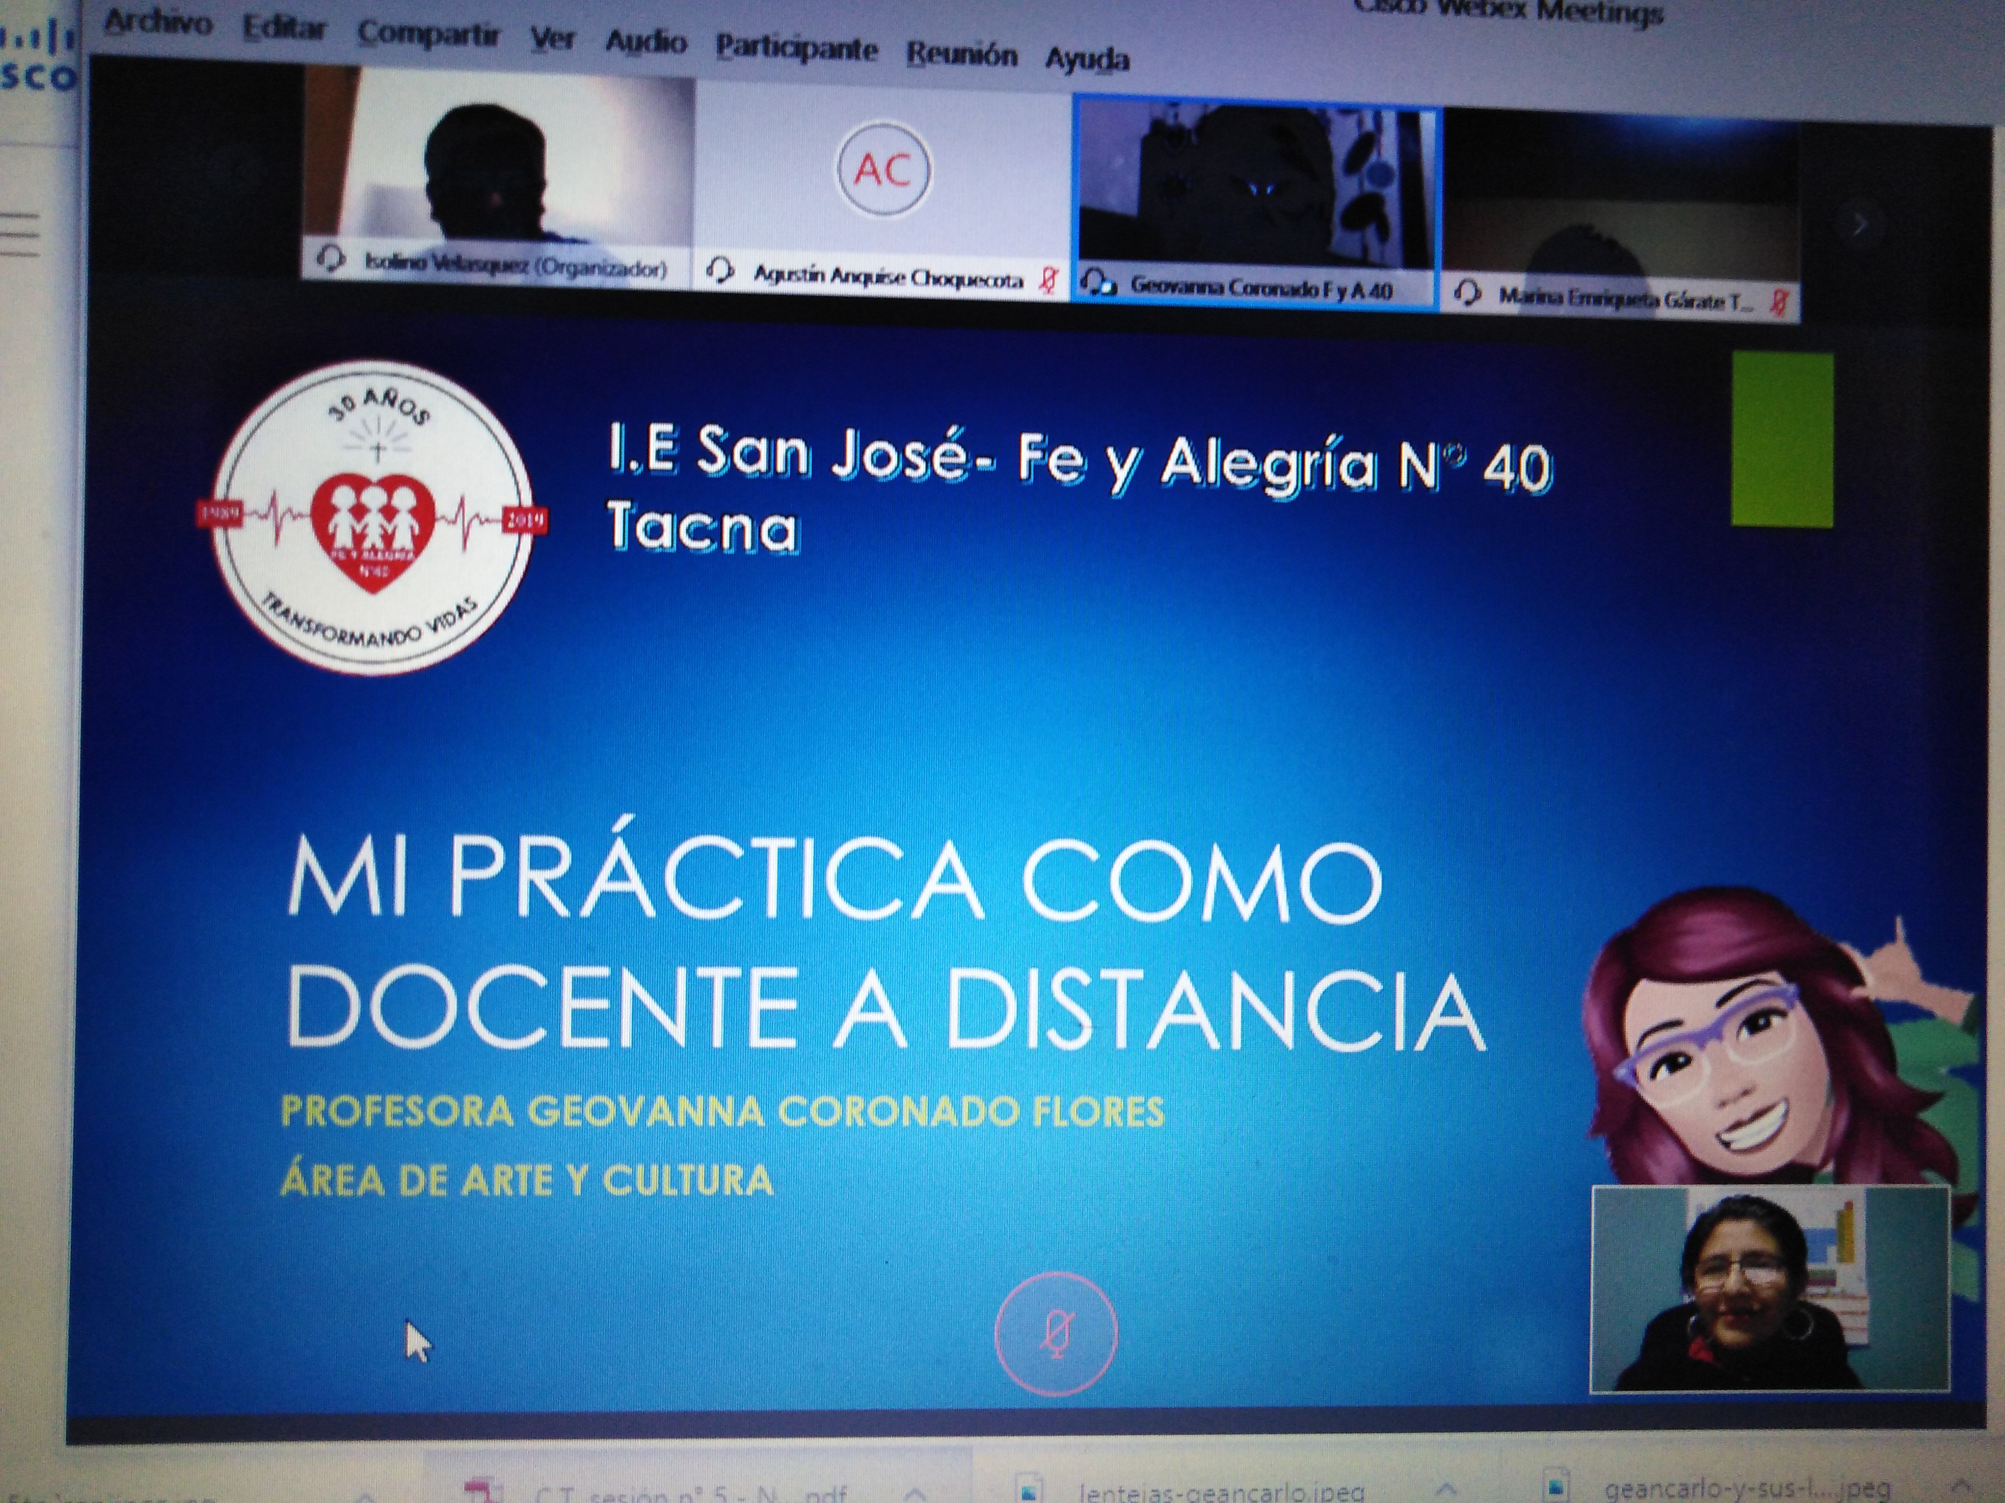Click the 30 Años Fe y Alegría emblem
2005x1503 pixels.
372,517
